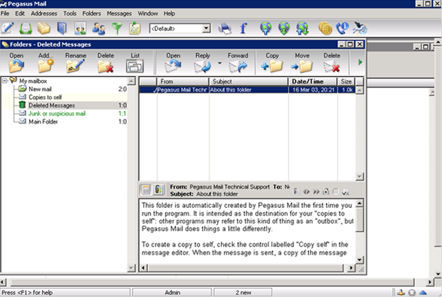
Task: Click Add folder button
Action: pos(45,63)
